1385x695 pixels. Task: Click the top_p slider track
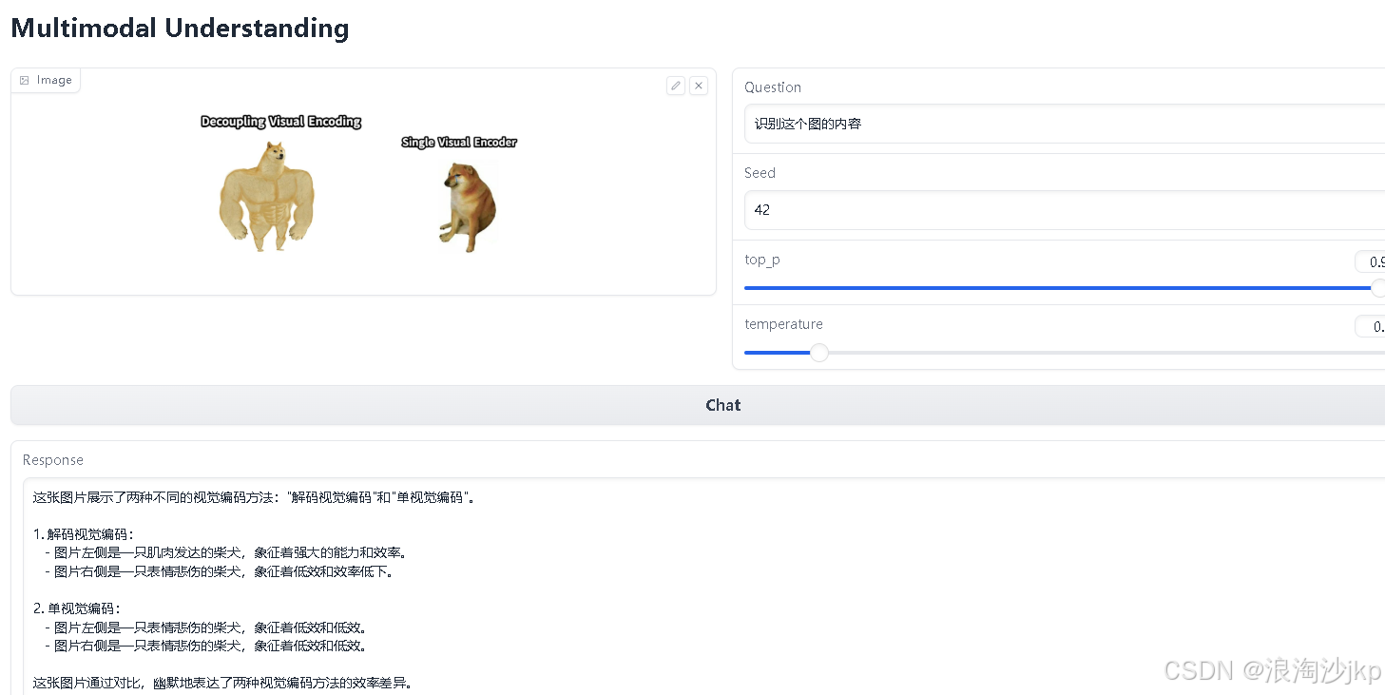tap(1063, 288)
